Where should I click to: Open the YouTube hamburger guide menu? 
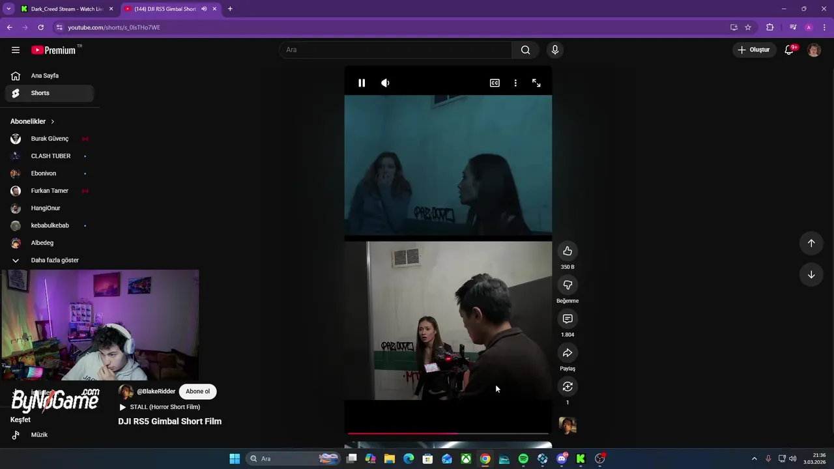[x=16, y=50]
